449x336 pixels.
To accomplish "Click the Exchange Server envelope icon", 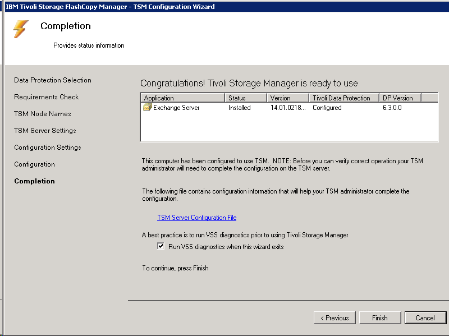I will tap(148, 108).
